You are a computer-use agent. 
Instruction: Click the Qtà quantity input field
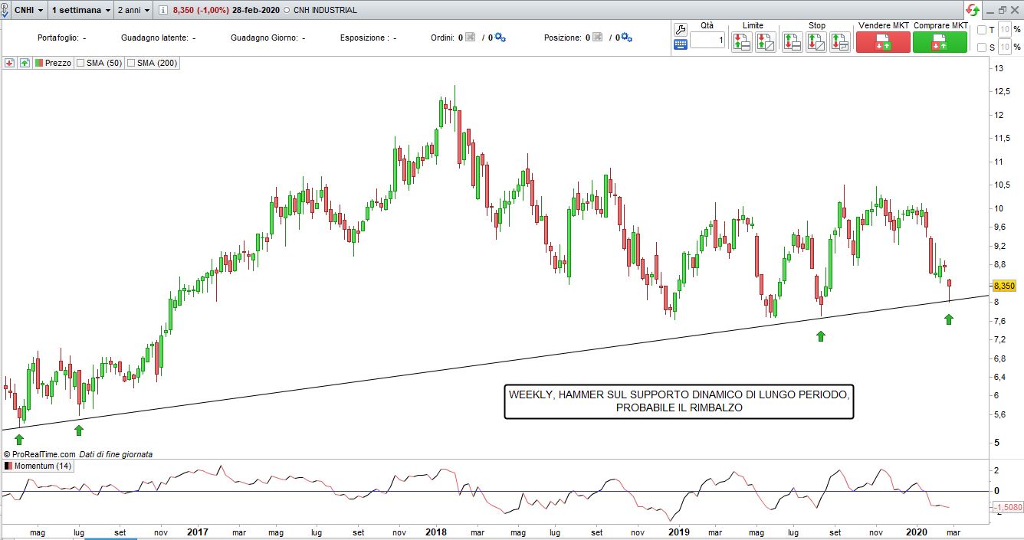(706, 40)
